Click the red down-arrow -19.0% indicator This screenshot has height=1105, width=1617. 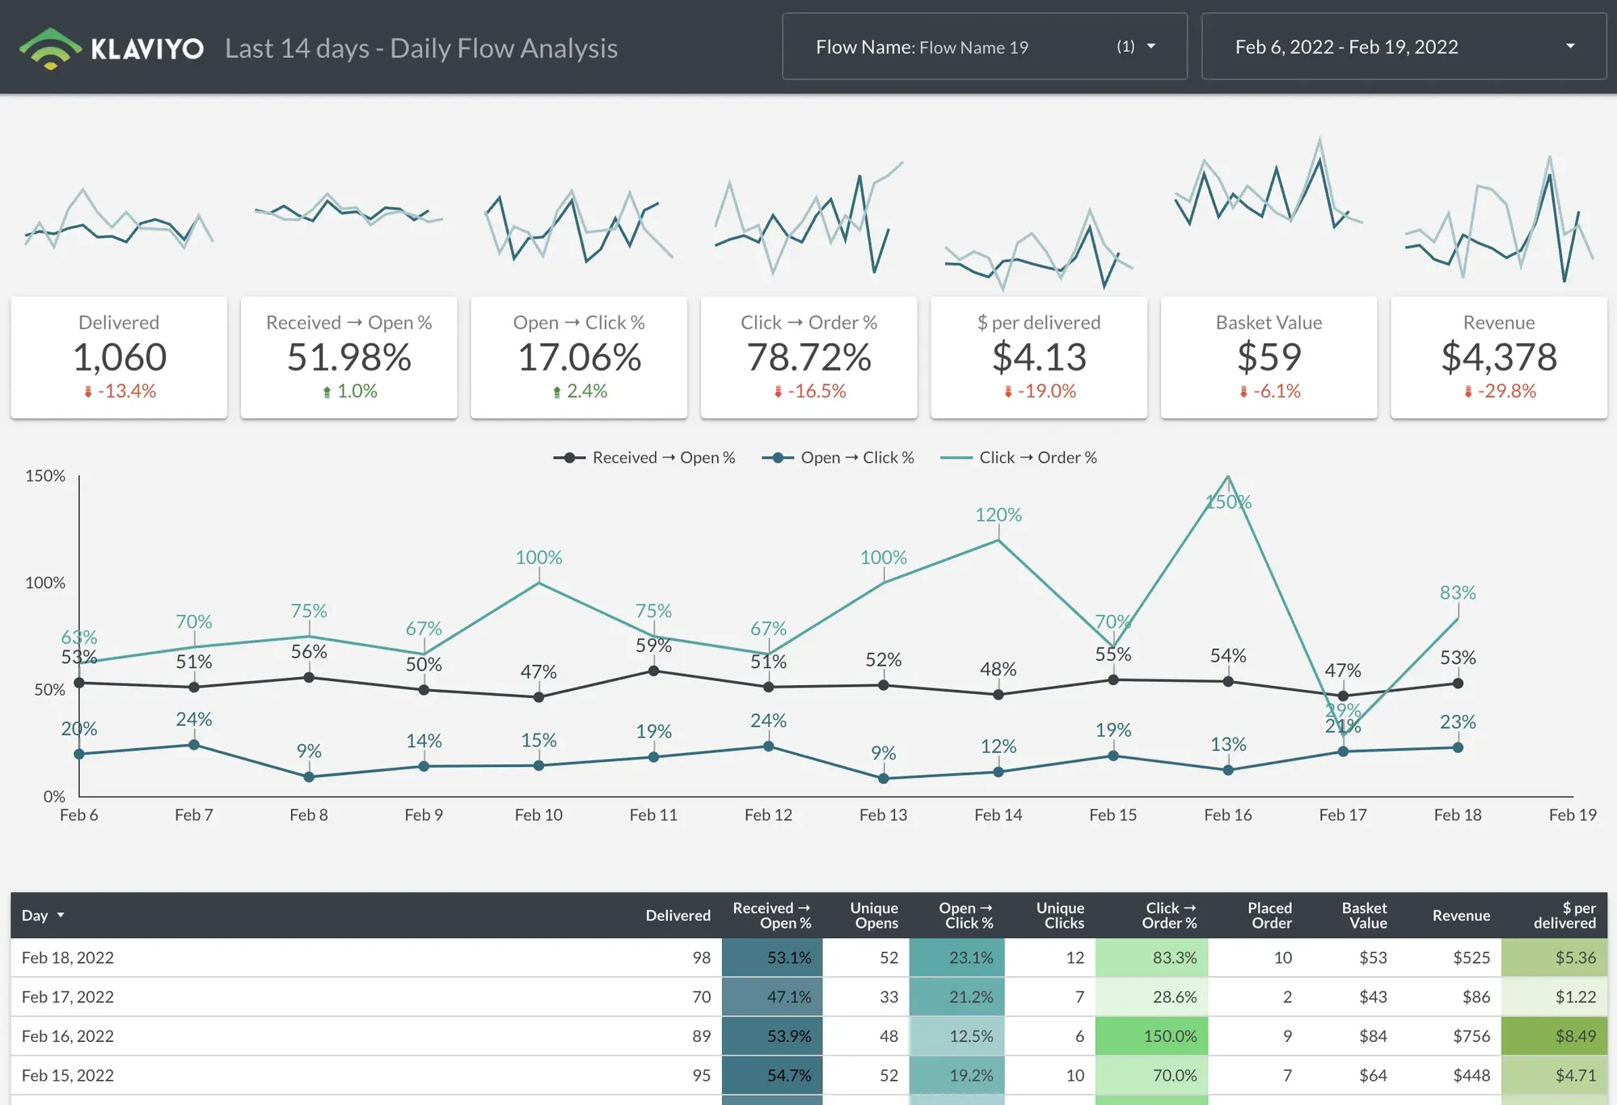[1039, 392]
